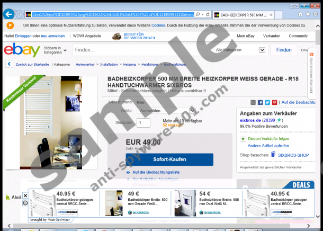Close the Web Optimizer ad bar
This screenshot has height=231, width=323.
tap(25, 196)
